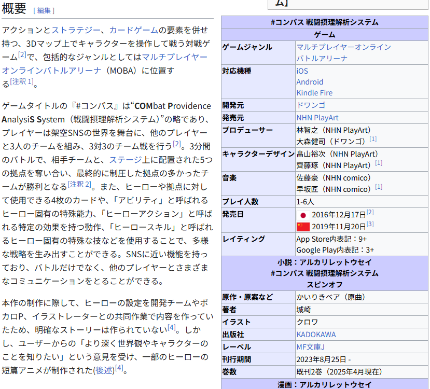
Task: Open reference [4] after 作られていない
Action: coord(172,327)
